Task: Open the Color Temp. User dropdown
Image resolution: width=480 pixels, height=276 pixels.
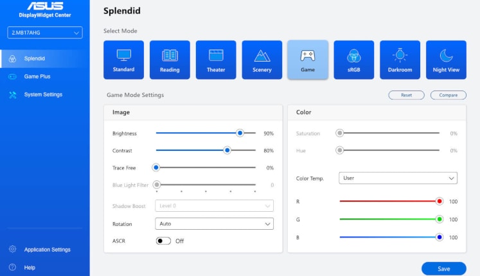Action: pyautogui.click(x=398, y=178)
